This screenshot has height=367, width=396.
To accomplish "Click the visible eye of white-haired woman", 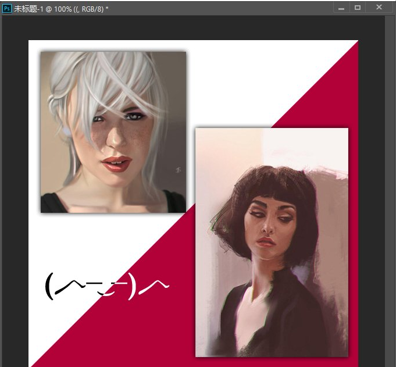I will coord(134,116).
